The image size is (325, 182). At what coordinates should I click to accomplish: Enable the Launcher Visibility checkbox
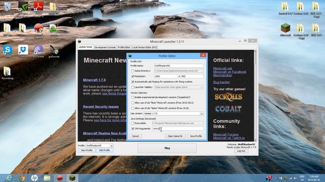point(133,87)
